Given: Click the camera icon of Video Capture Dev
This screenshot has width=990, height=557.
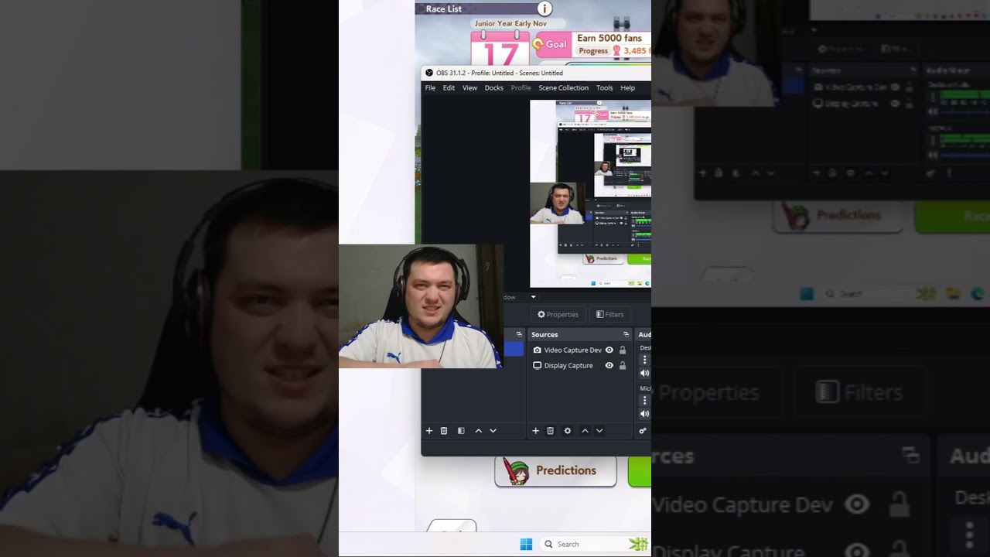Looking at the screenshot, I should 537,350.
